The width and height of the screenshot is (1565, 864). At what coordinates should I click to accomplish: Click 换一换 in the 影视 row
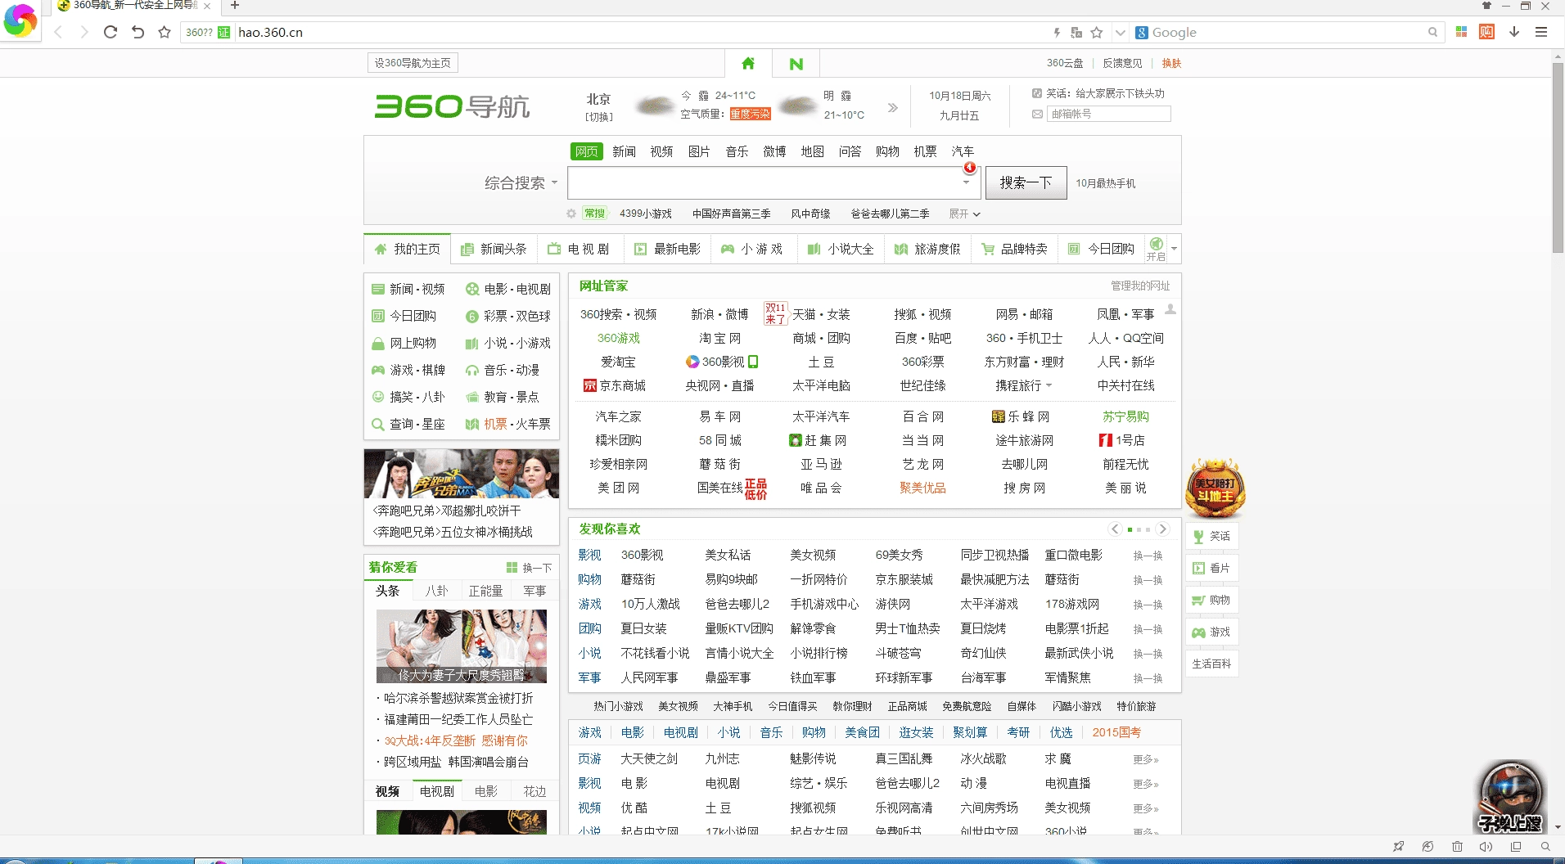coord(1148,556)
